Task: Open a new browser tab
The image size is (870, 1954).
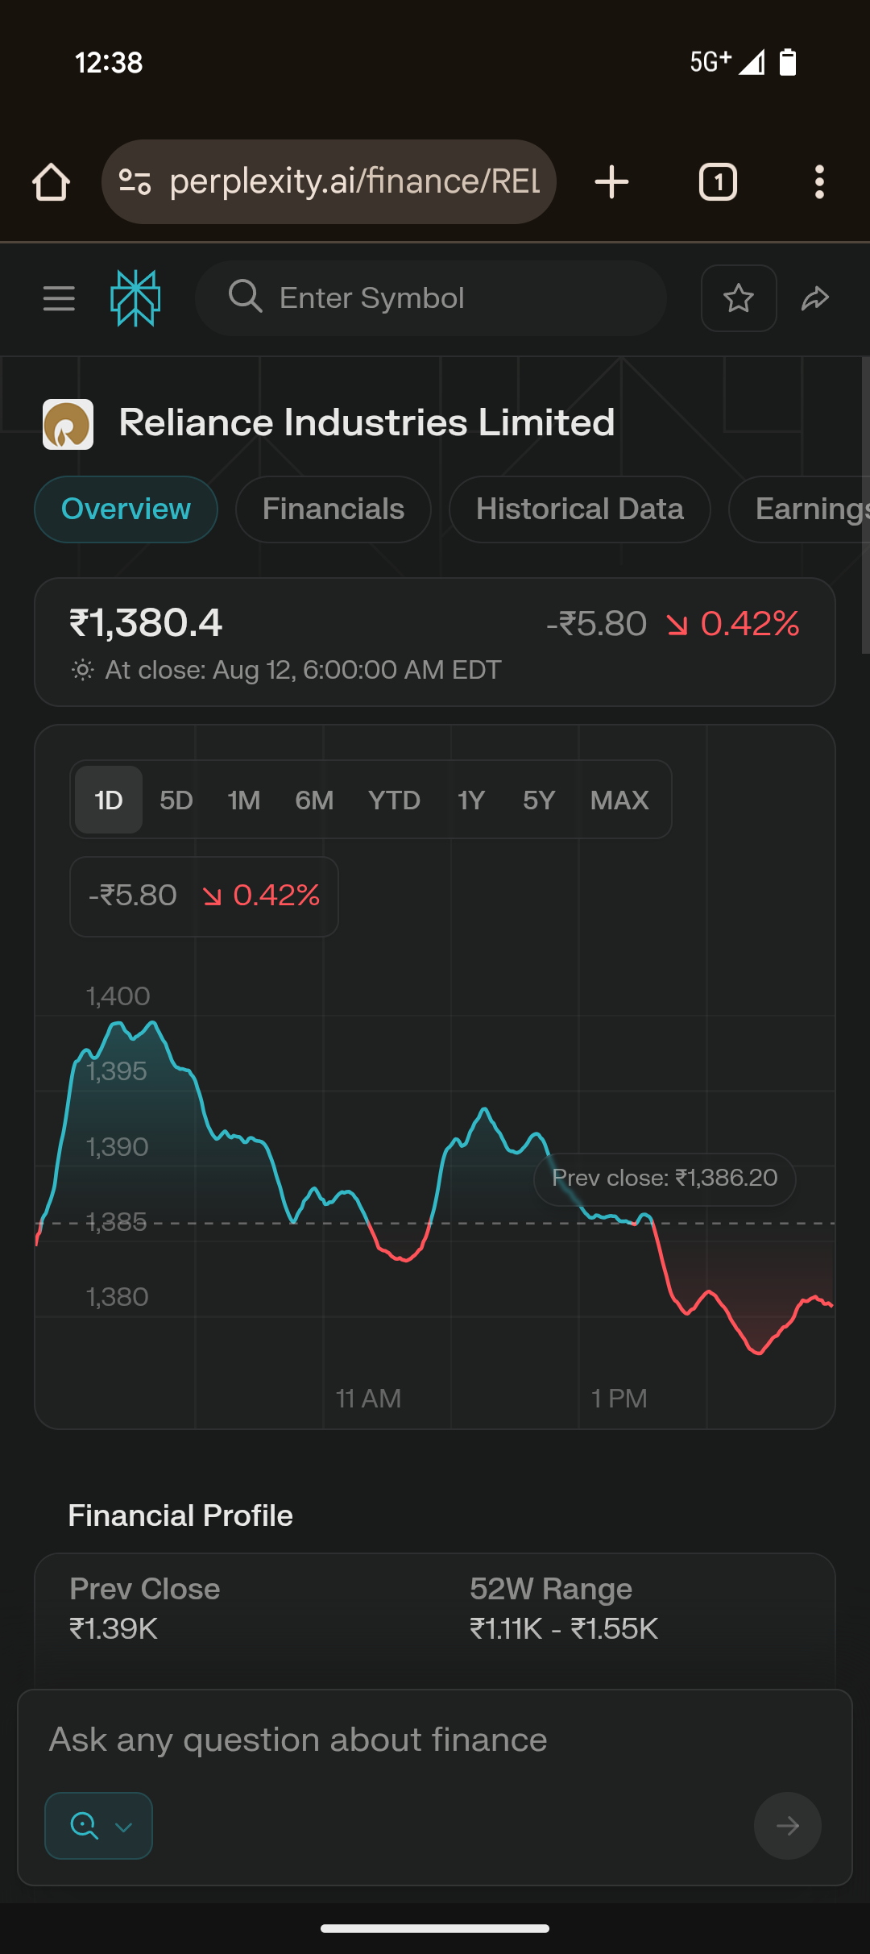Action: click(611, 182)
